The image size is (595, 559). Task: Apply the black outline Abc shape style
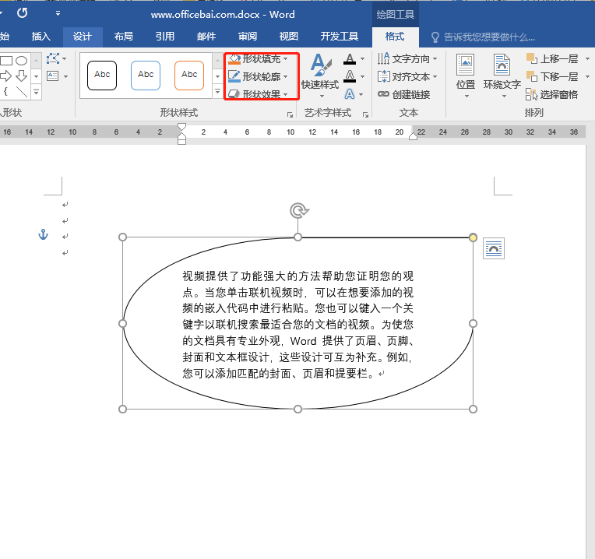(x=102, y=76)
